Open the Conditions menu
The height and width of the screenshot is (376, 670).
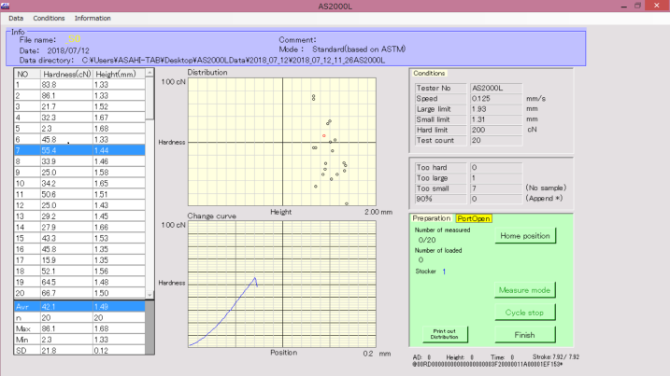click(x=49, y=19)
